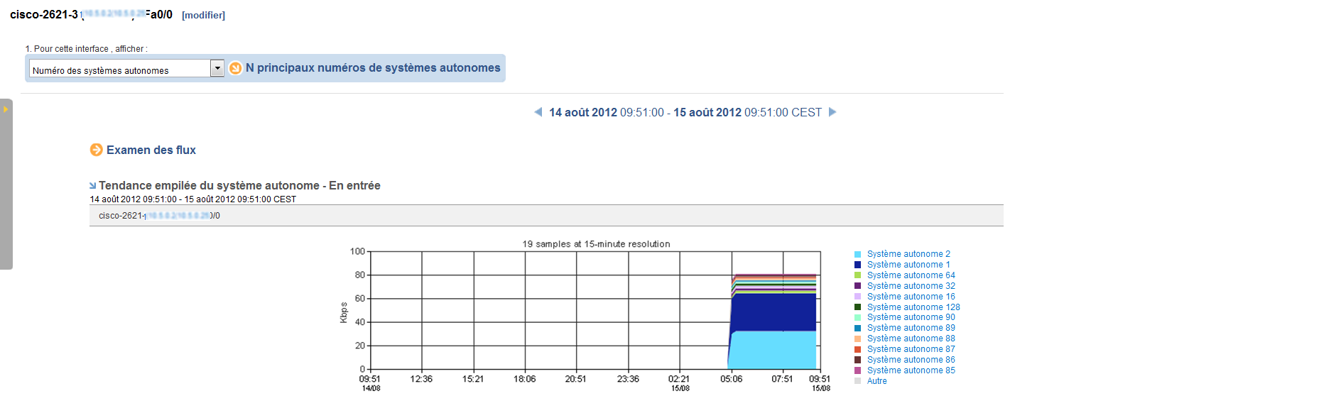
Task: Open Système autonome 89 legend link
Action: [911, 328]
